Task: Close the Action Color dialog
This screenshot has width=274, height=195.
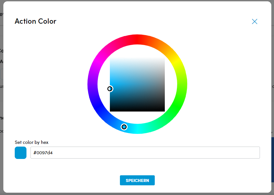Action: pyautogui.click(x=255, y=21)
